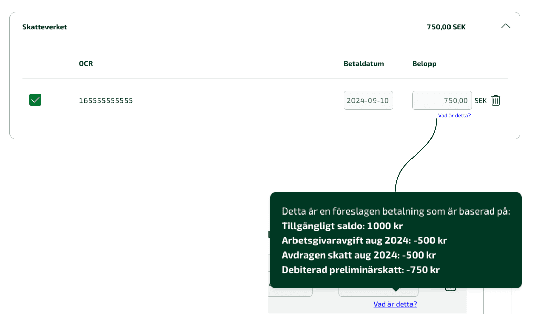Select the OCR number 165555555555
Viewport: 536px width, 326px height.
click(x=106, y=101)
